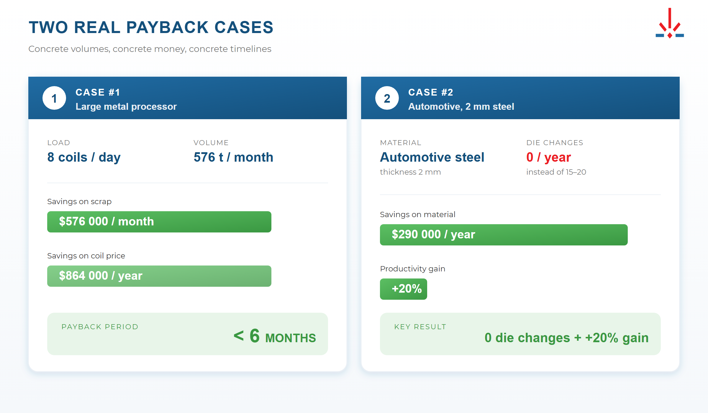The image size is (708, 413).
Task: Click "Automotive, 2 mm steel" heading
Action: tap(461, 106)
